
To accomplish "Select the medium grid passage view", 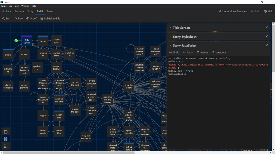I will (x=6, y=139).
